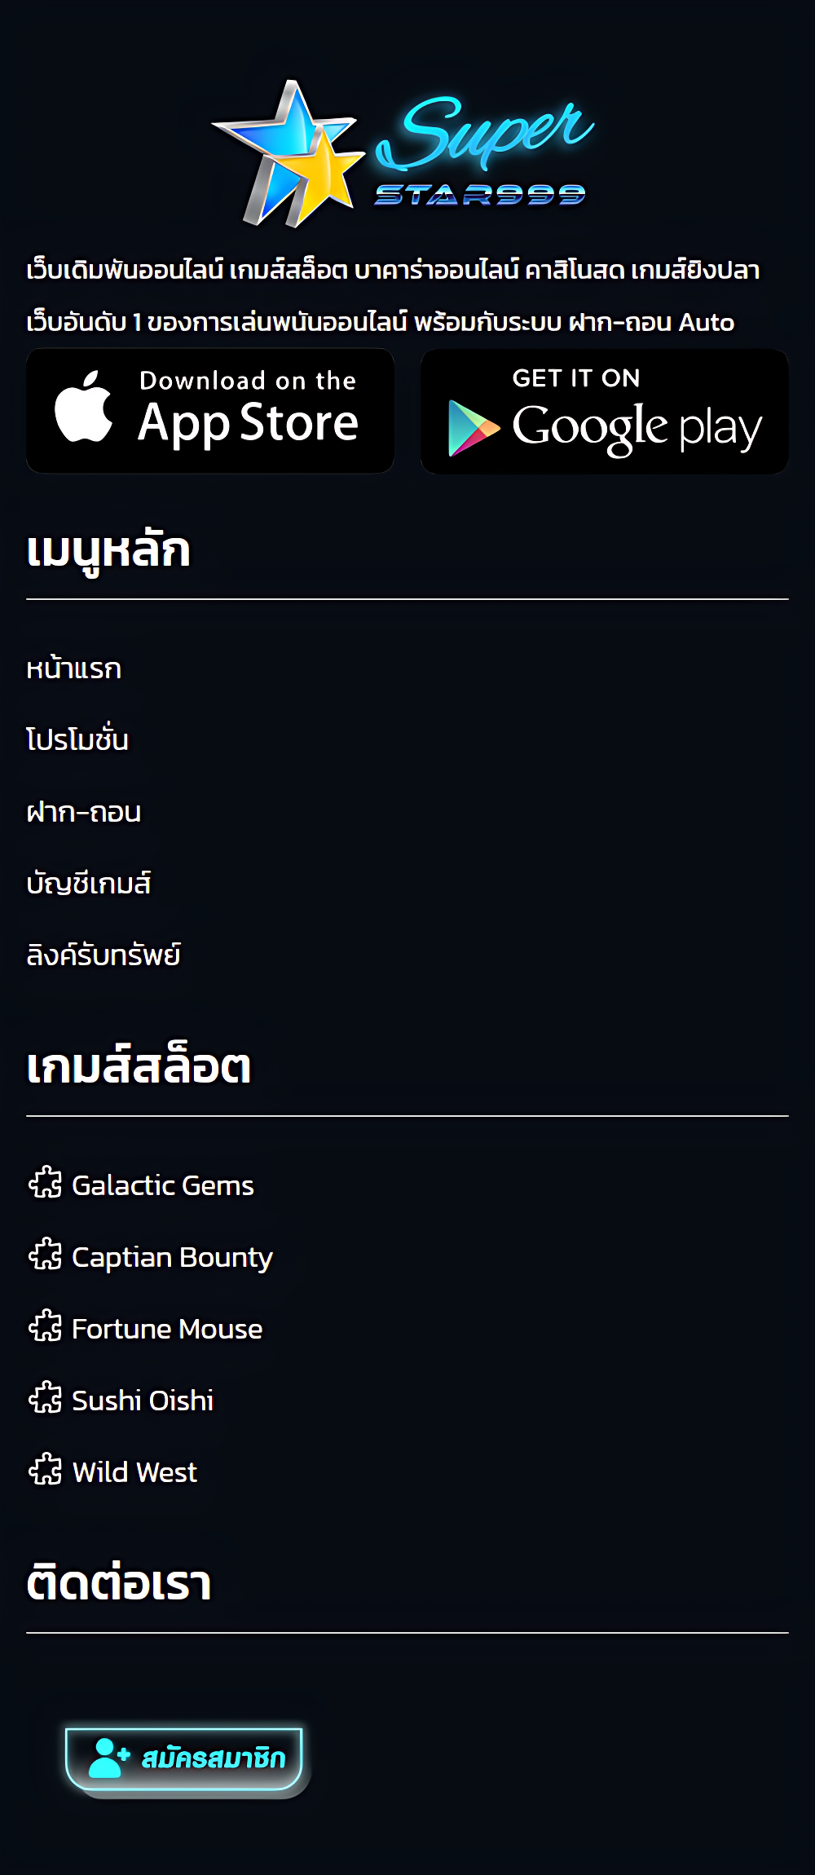Tap the Apple logo on App Store badge
This screenshot has height=1875, width=815.
pyautogui.click(x=83, y=407)
